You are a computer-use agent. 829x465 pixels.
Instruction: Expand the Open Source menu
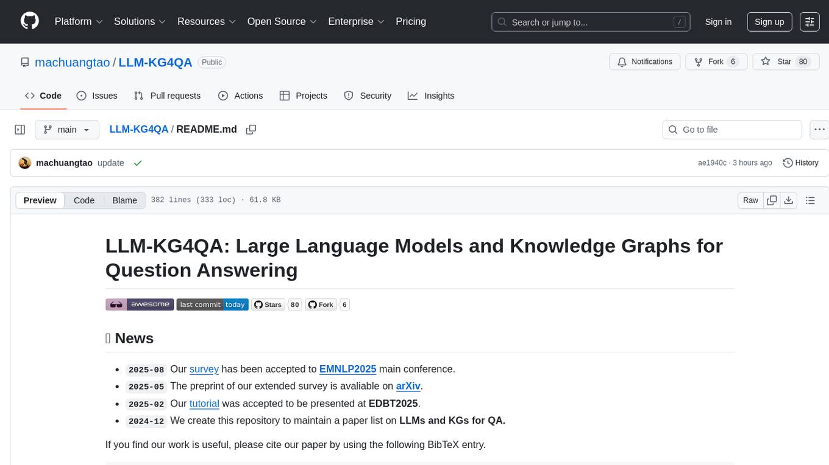coord(282,21)
